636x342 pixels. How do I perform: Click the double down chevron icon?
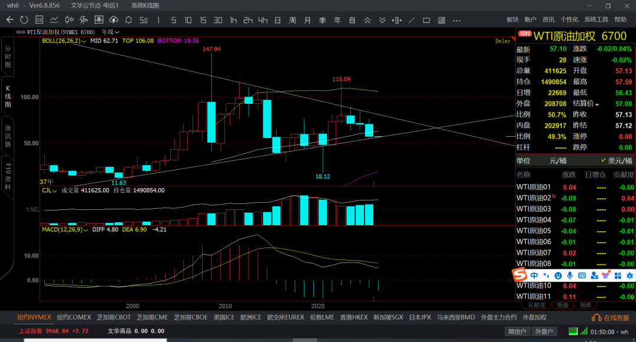click(382, 20)
